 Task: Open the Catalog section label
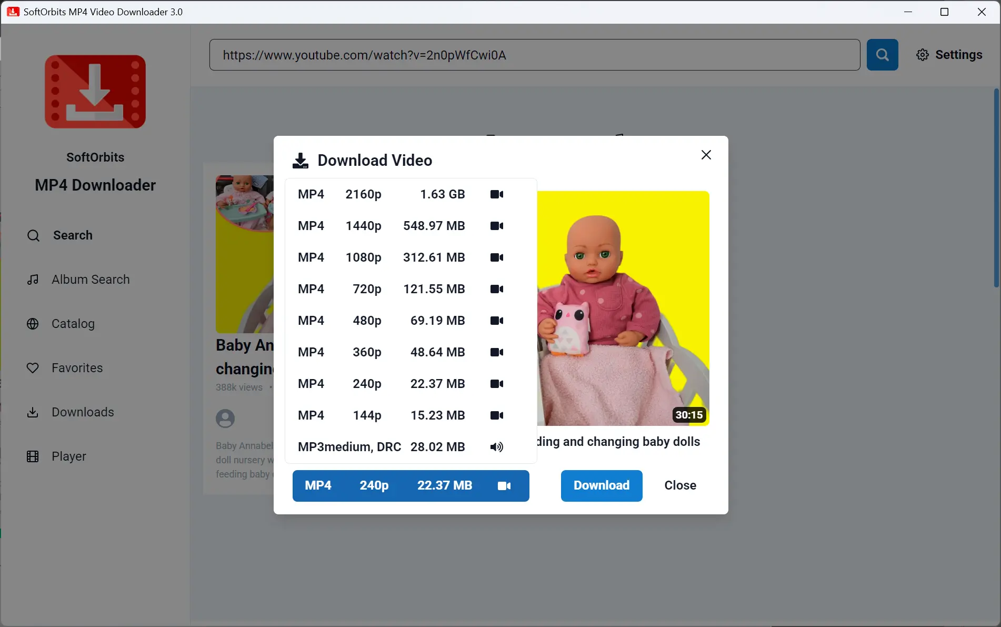[x=73, y=324]
